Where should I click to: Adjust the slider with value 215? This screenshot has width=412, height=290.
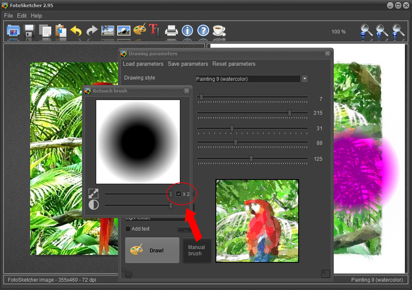click(x=289, y=113)
